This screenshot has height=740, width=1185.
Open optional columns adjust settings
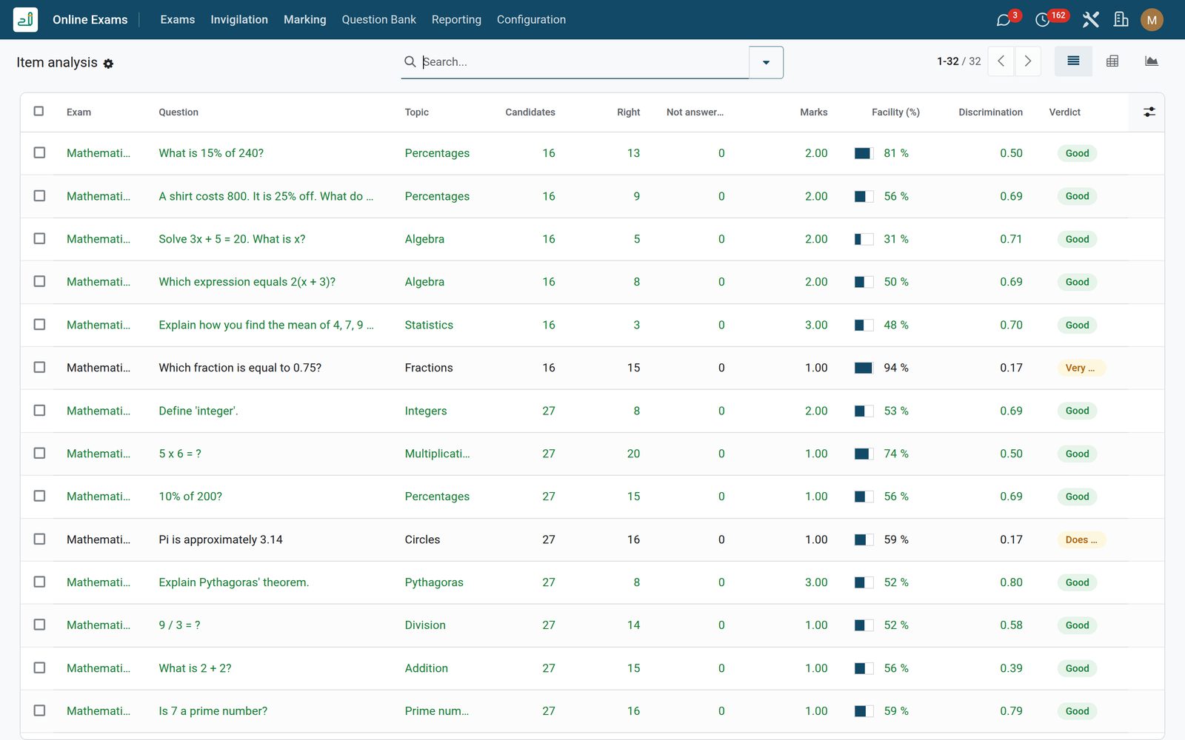[1149, 112]
